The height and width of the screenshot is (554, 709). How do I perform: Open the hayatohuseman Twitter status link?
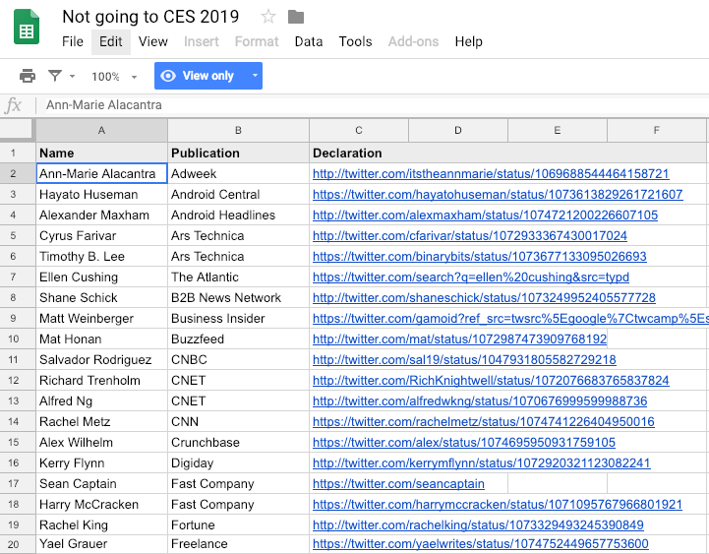[498, 195]
